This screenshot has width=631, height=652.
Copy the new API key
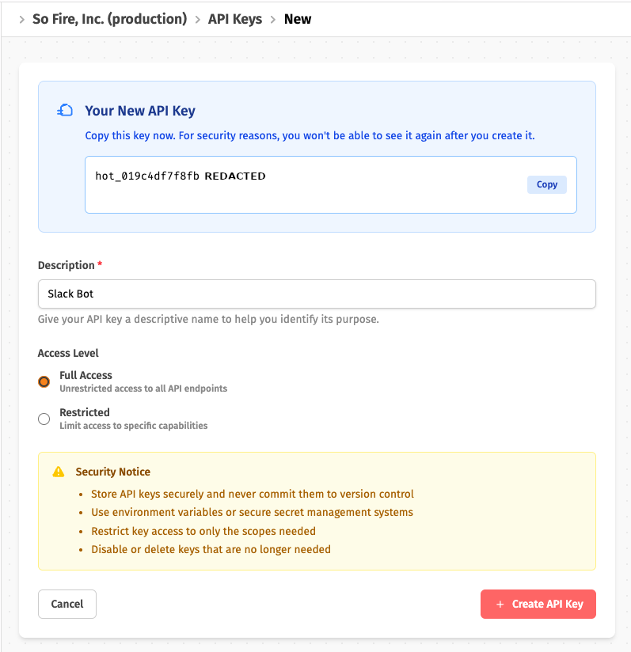point(546,184)
